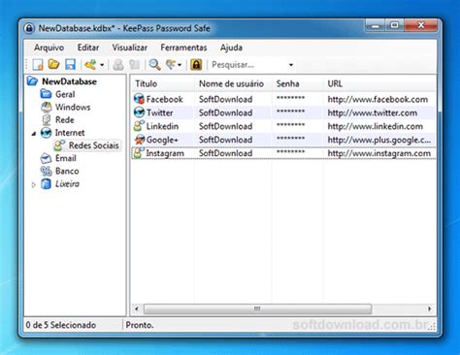Click the Add entry key icon
The width and height of the screenshot is (460, 355).
90,65
